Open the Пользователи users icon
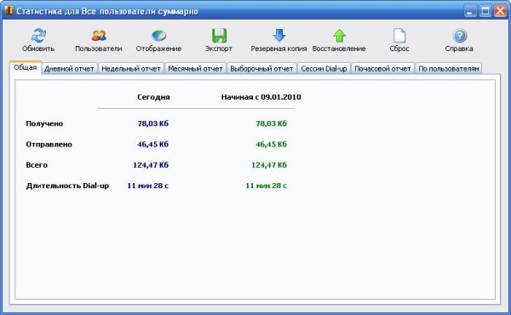The image size is (511, 315). click(x=99, y=35)
